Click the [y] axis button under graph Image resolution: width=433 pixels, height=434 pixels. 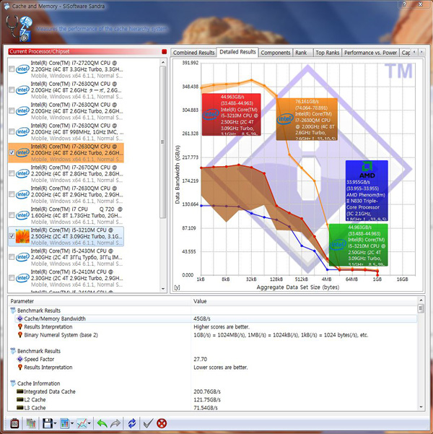[x=177, y=287]
